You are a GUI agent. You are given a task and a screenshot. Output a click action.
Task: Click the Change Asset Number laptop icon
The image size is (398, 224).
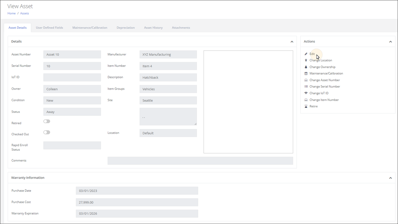[x=306, y=80]
